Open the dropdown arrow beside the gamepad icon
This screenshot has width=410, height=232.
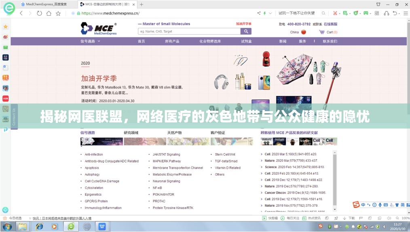coord(370,13)
